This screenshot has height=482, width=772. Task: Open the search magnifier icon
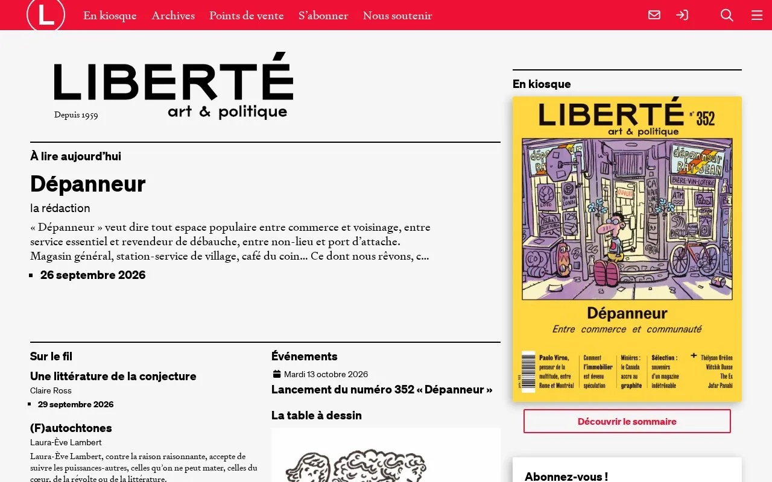click(x=727, y=15)
